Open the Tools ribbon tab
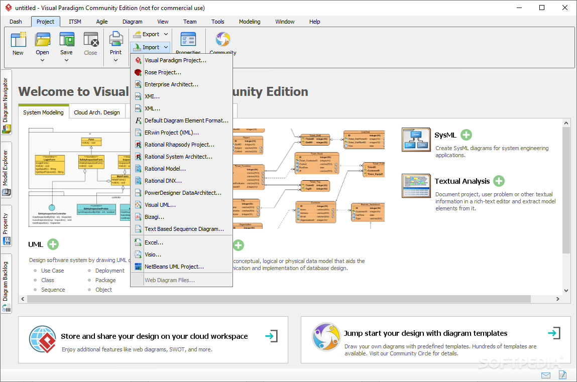 (x=218, y=22)
